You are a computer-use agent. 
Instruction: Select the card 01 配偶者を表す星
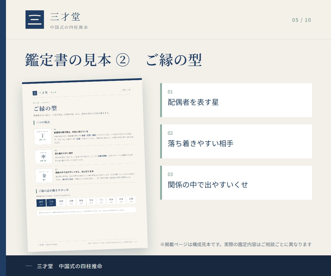(x=236, y=100)
